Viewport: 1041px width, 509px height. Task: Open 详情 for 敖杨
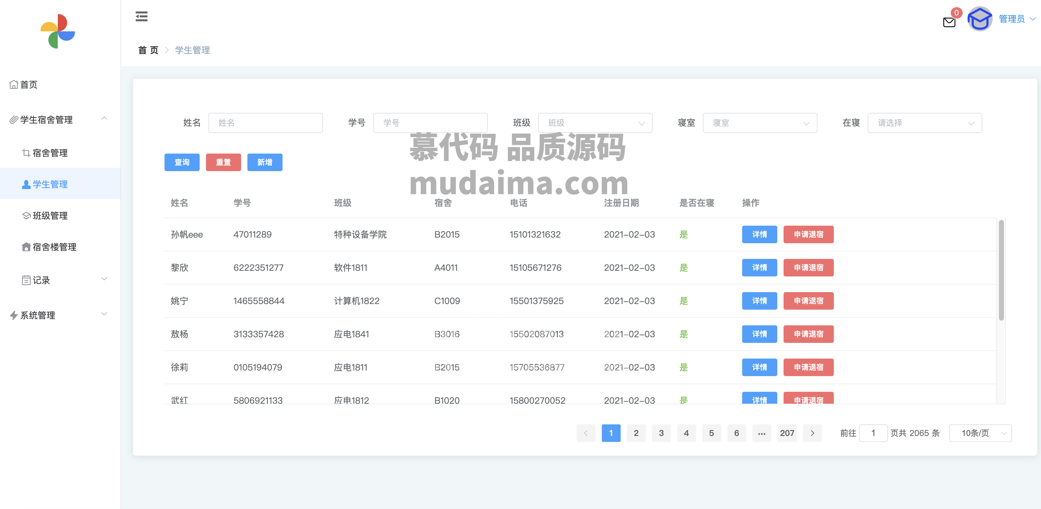point(759,334)
